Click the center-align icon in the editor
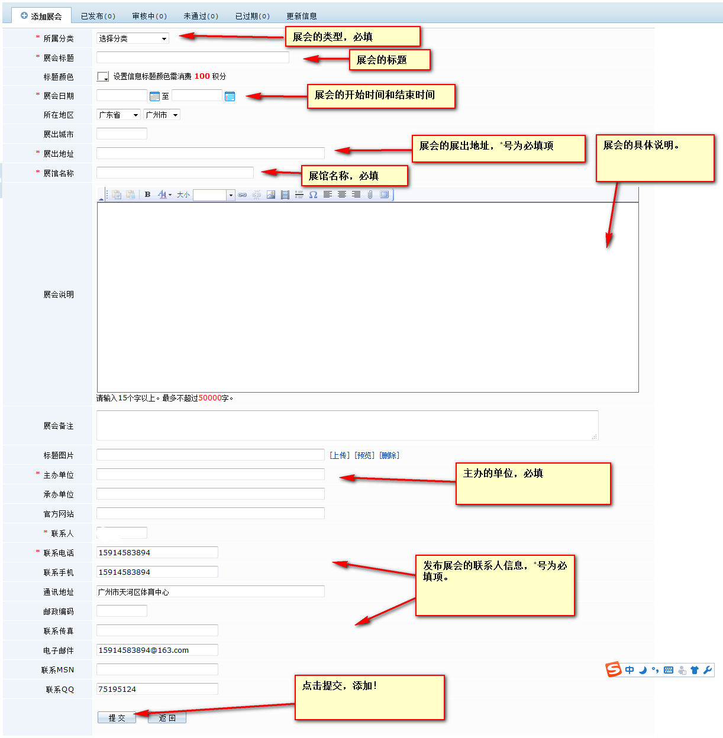 [342, 195]
